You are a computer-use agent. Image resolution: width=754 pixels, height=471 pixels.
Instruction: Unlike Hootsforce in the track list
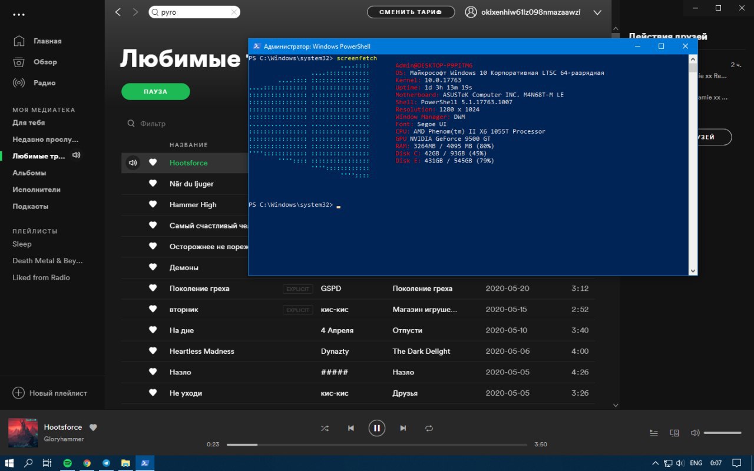click(x=153, y=162)
